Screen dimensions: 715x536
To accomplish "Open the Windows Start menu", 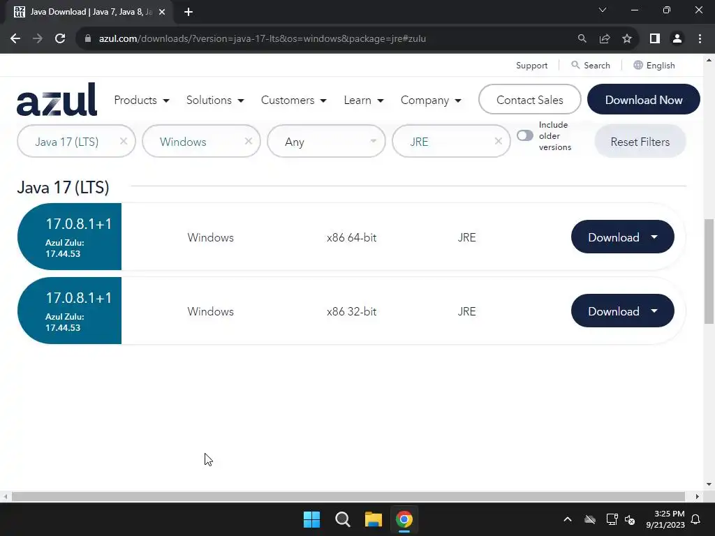I will click(x=312, y=519).
